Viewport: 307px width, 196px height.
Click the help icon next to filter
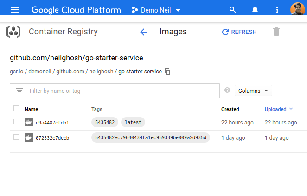227,91
